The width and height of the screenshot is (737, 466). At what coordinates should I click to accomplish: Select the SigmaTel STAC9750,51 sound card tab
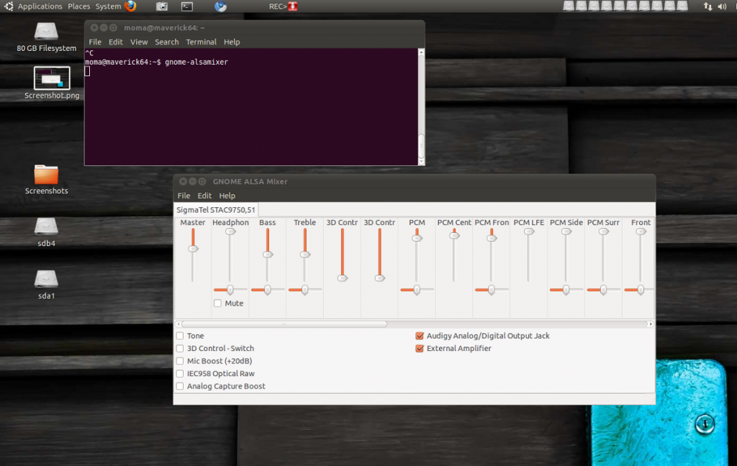click(x=216, y=210)
